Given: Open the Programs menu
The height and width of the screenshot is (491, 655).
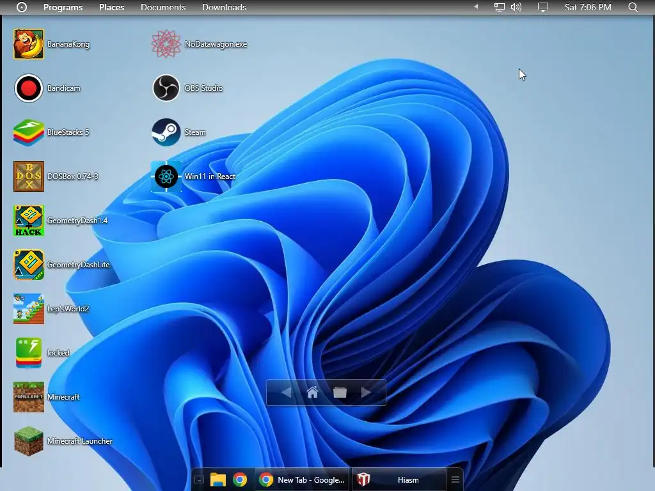Looking at the screenshot, I should (x=63, y=7).
